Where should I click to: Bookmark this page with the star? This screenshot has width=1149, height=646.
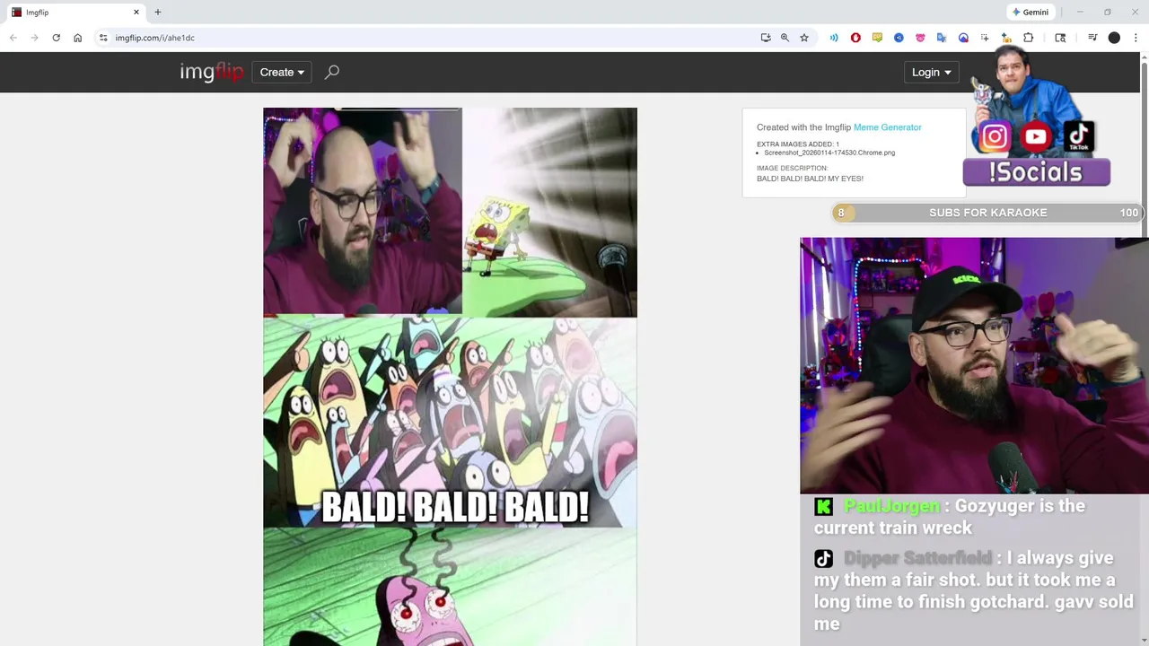pos(804,38)
